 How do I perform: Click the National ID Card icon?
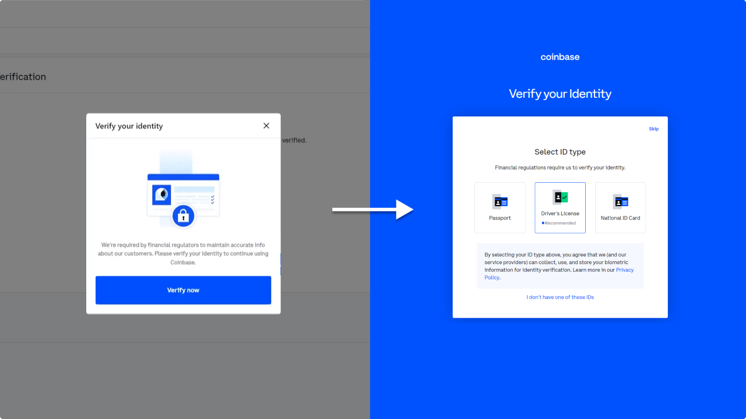click(x=621, y=202)
